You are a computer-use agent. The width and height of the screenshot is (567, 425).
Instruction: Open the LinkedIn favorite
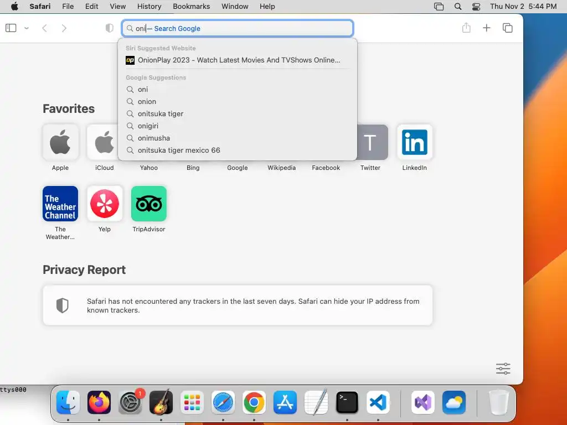tap(414, 142)
